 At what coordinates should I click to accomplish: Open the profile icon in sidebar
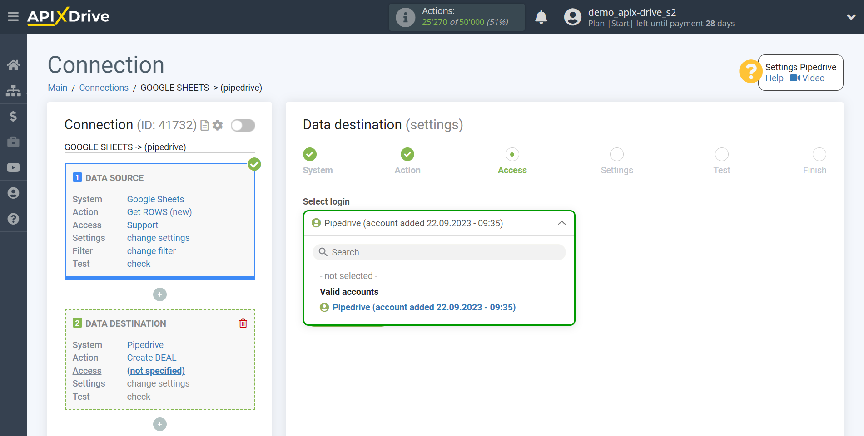point(13,193)
